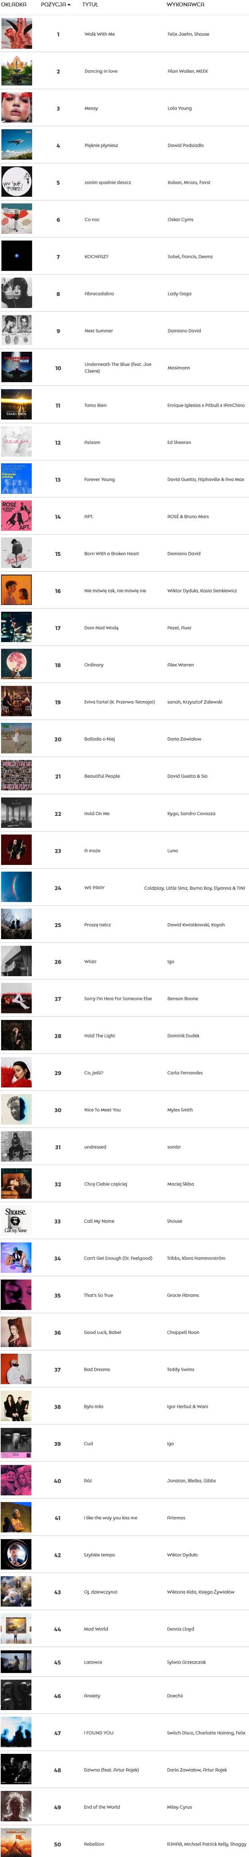This screenshot has width=249, height=1857.
Task: Click the Rebellion cover at position 50
Action: point(17,1843)
